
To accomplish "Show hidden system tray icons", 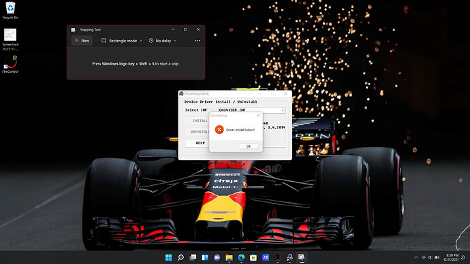I will (x=416, y=258).
